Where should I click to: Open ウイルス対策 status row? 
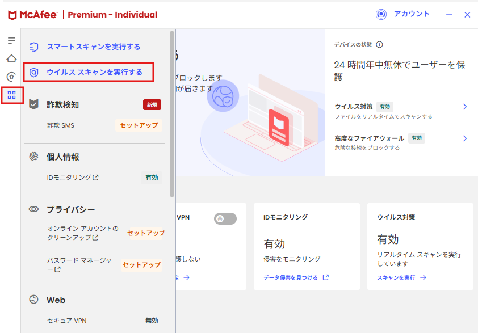click(x=401, y=111)
